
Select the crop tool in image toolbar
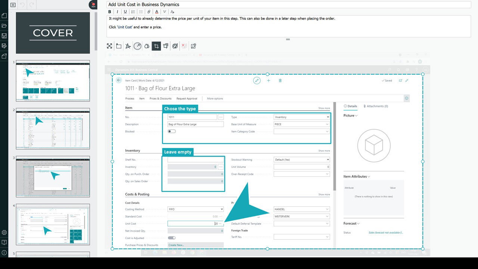(x=156, y=46)
